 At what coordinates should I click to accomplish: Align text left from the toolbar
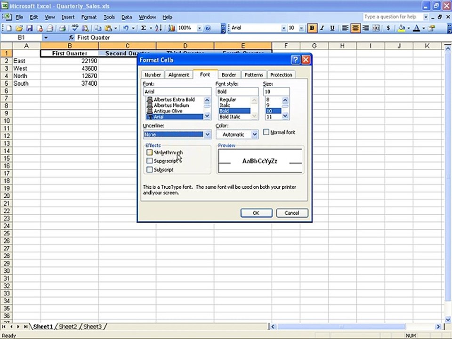tap(345, 28)
